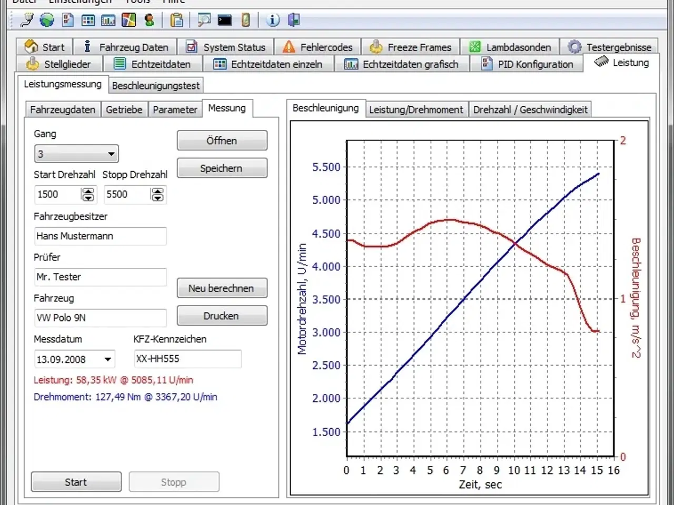
Task: Click the Start Drehzahl spinner arrows
Action: tap(88, 195)
